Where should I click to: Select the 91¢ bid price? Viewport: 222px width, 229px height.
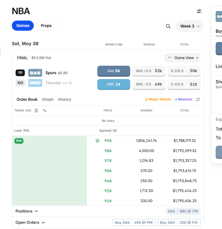108,201
